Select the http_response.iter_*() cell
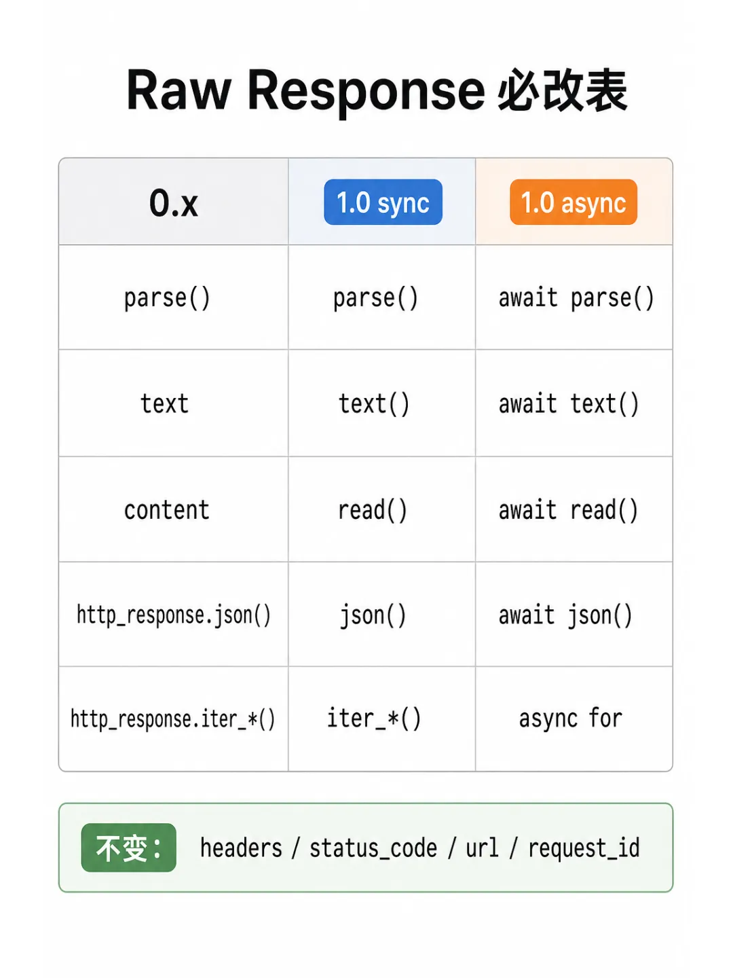The height and width of the screenshot is (978, 733). click(174, 719)
